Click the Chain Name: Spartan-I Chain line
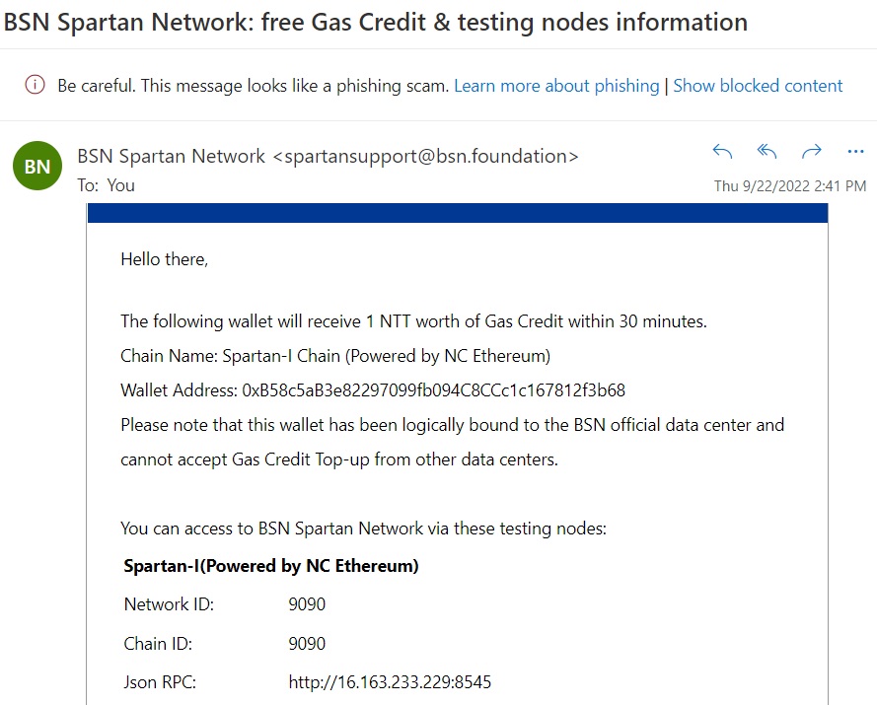Viewport: 877px width, 705px height. (335, 355)
